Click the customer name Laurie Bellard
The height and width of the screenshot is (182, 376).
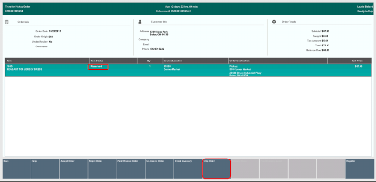coord(365,7)
